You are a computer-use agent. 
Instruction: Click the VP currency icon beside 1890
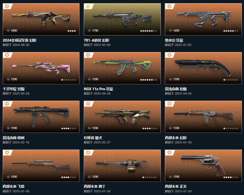pyautogui.click(x=8, y=31)
